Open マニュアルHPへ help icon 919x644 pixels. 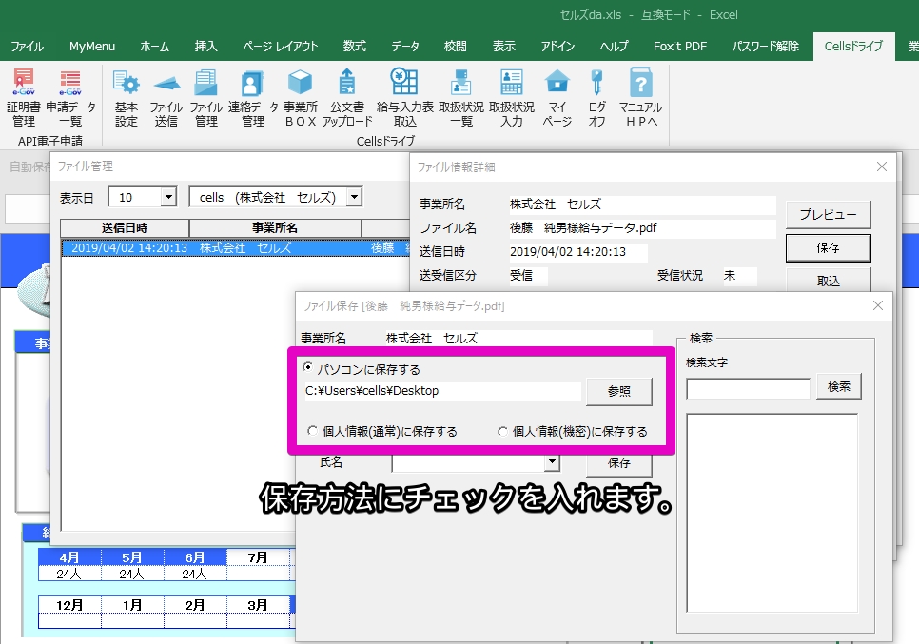640,97
